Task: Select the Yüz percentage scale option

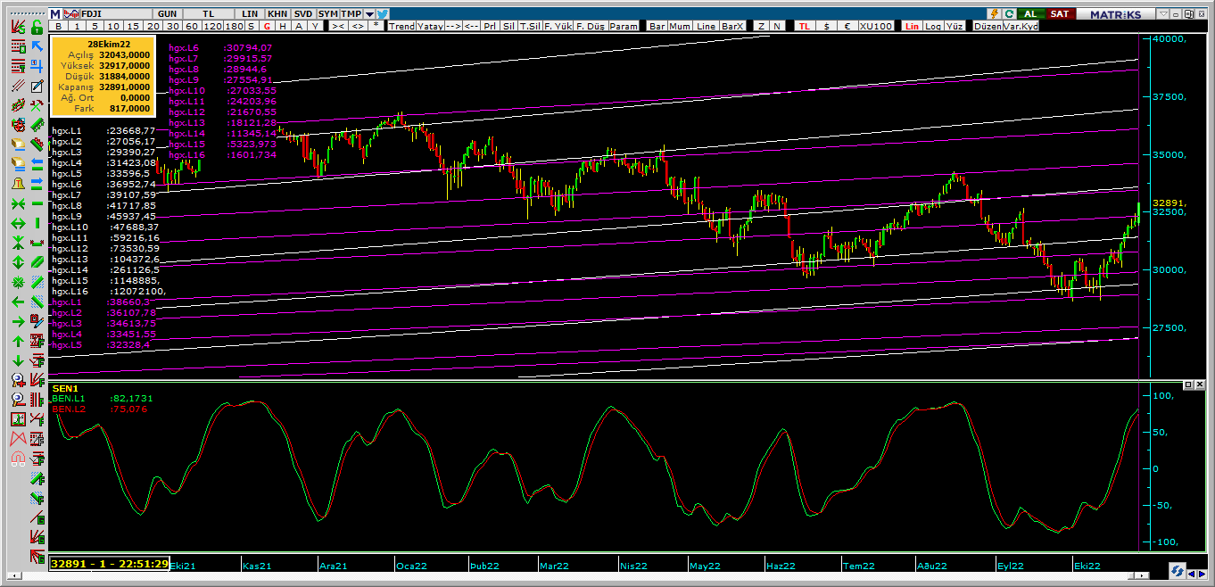Action: pos(954,26)
